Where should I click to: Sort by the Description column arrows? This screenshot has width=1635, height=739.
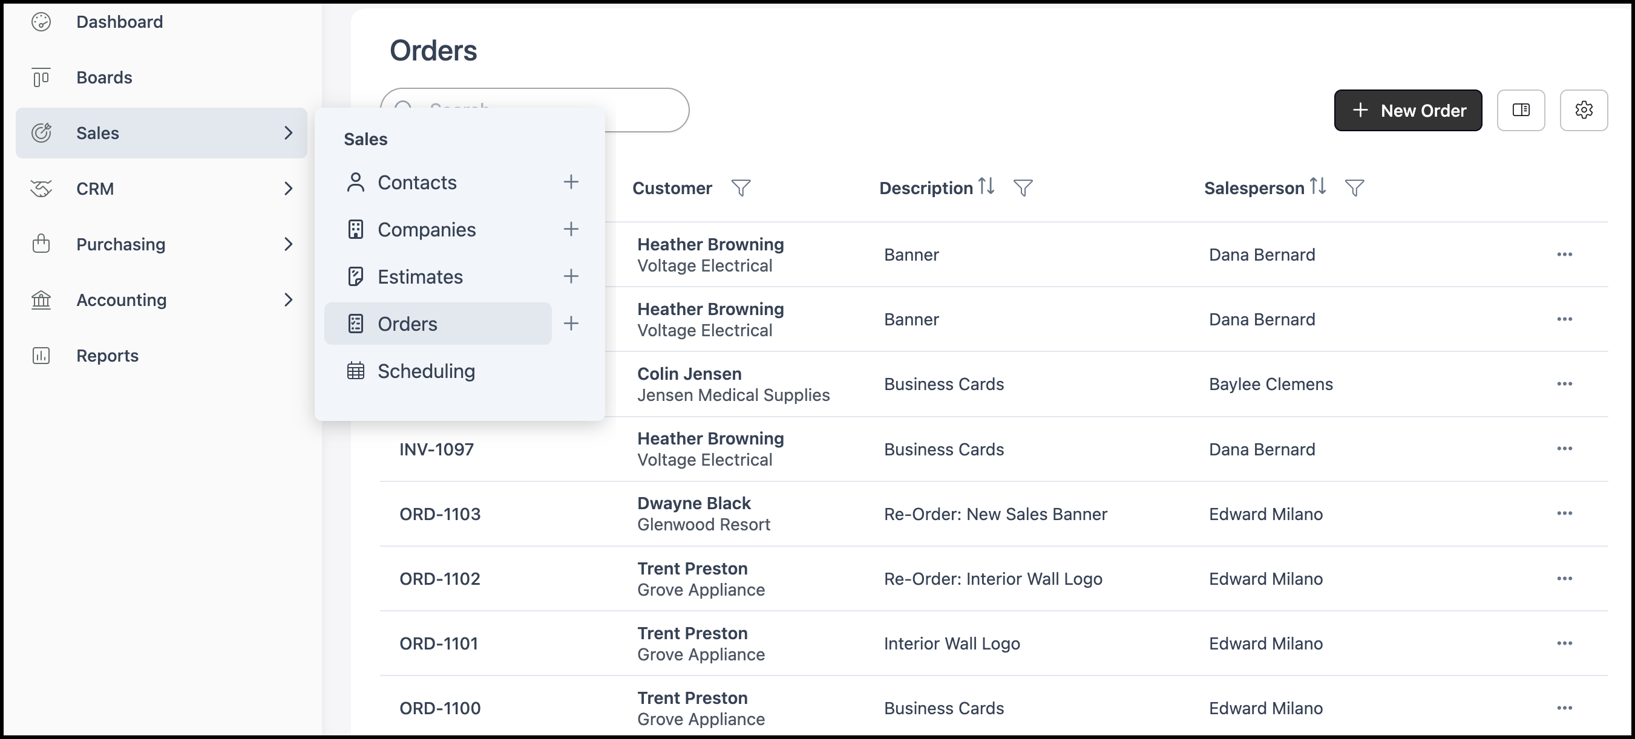(x=986, y=186)
